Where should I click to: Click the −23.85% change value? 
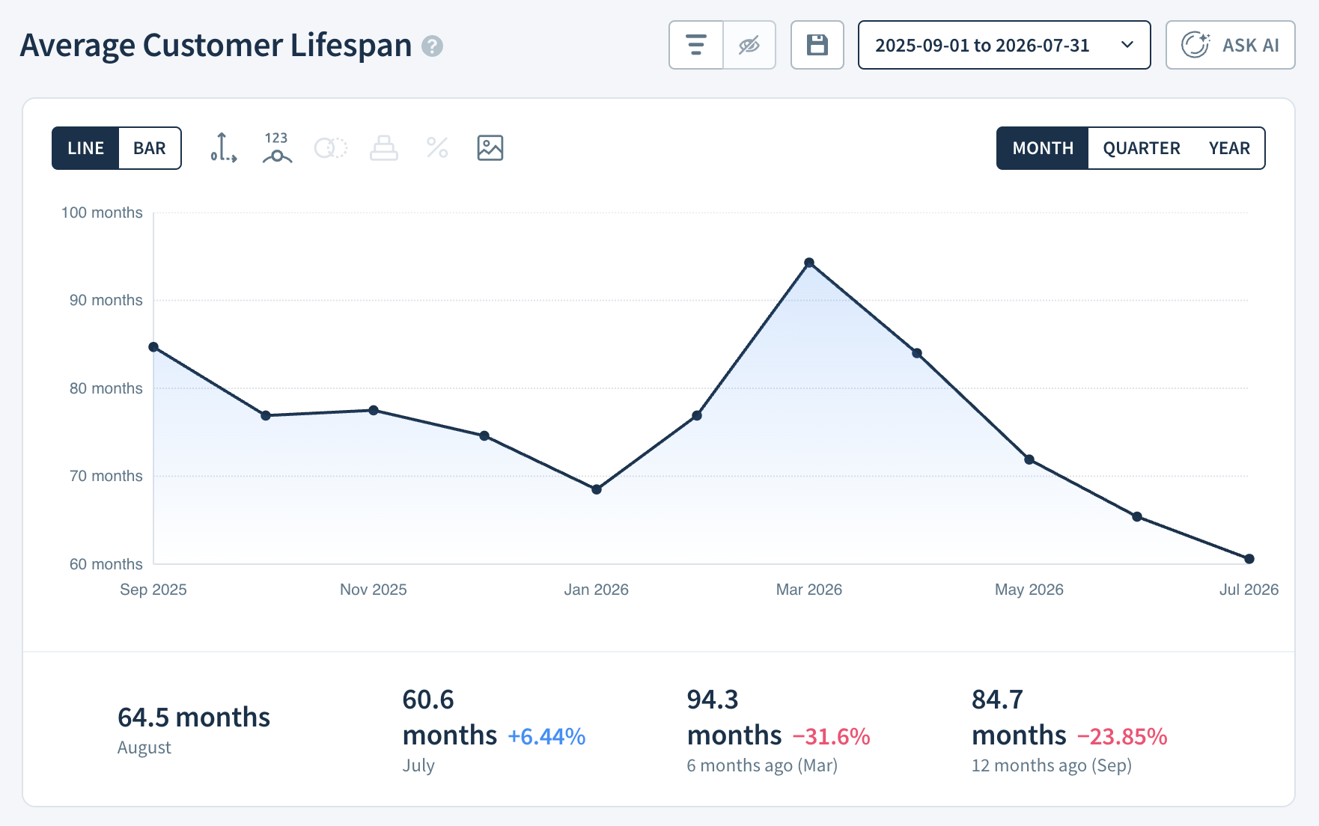pyautogui.click(x=1122, y=736)
